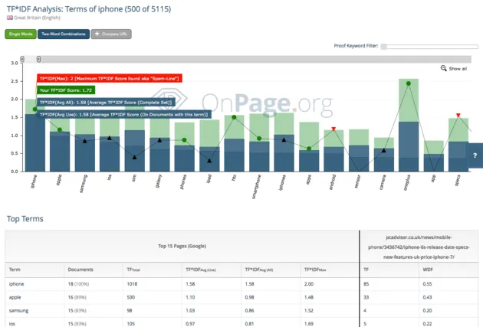Click the black triangle on iphones bar
The height and width of the screenshot is (327, 483).
pyautogui.click(x=284, y=139)
